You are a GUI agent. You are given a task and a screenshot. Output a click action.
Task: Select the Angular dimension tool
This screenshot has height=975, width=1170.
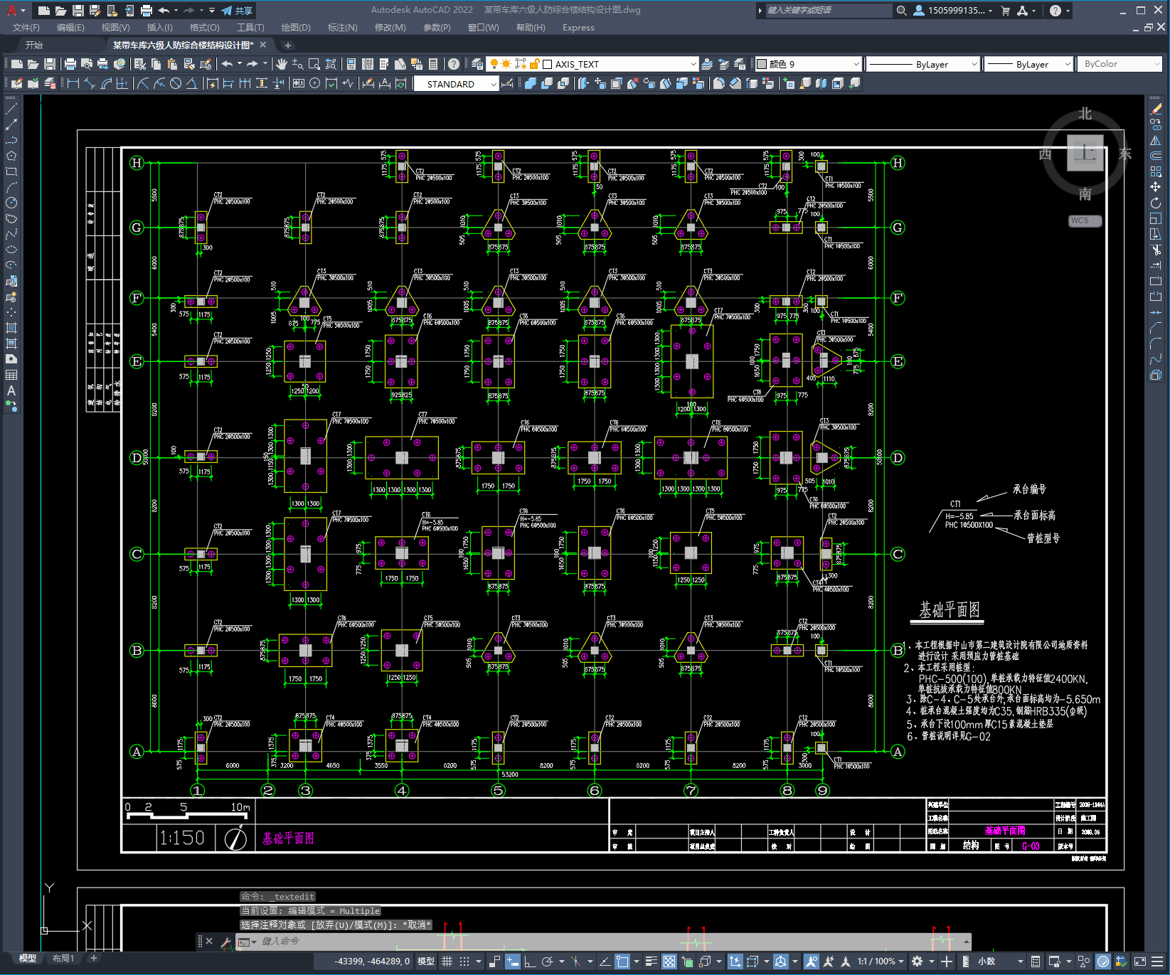pos(191,83)
